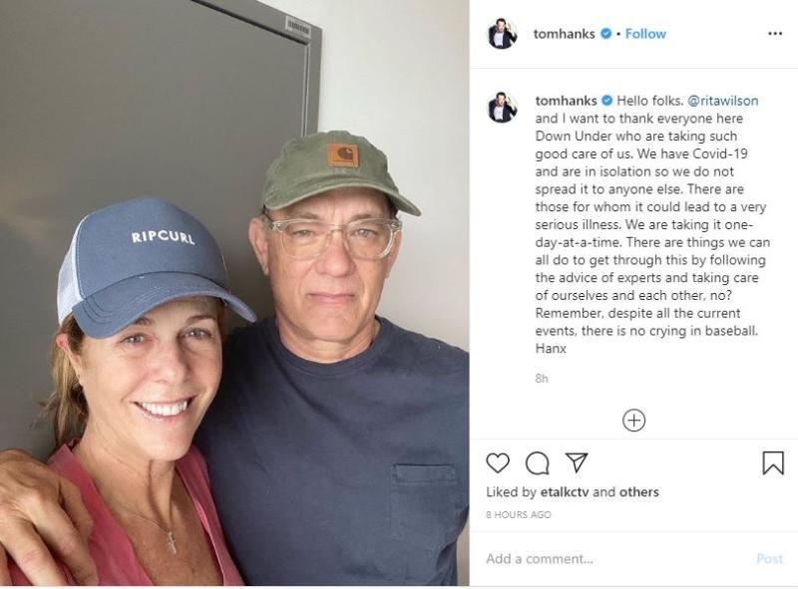
Task: Open the tomhanks username in the header
Action: 564,34
